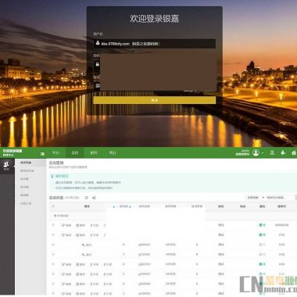Image resolution: width=297 pixels, height=297 pixels.
Task: Toggle the gray status switch in the third member row
Action: pyautogui.click(x=262, y=245)
